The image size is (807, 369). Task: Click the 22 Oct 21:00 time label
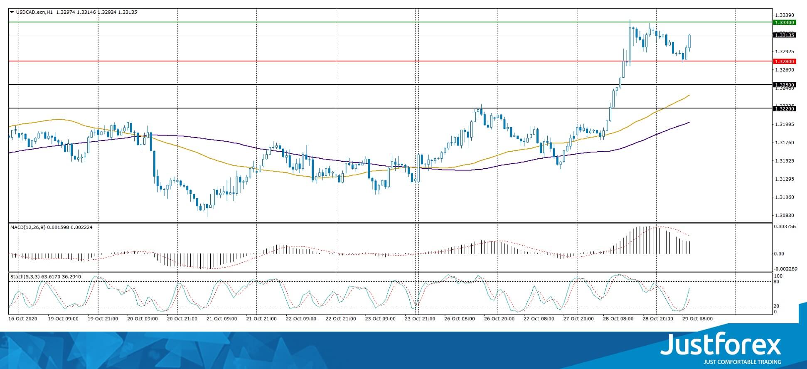[340, 319]
